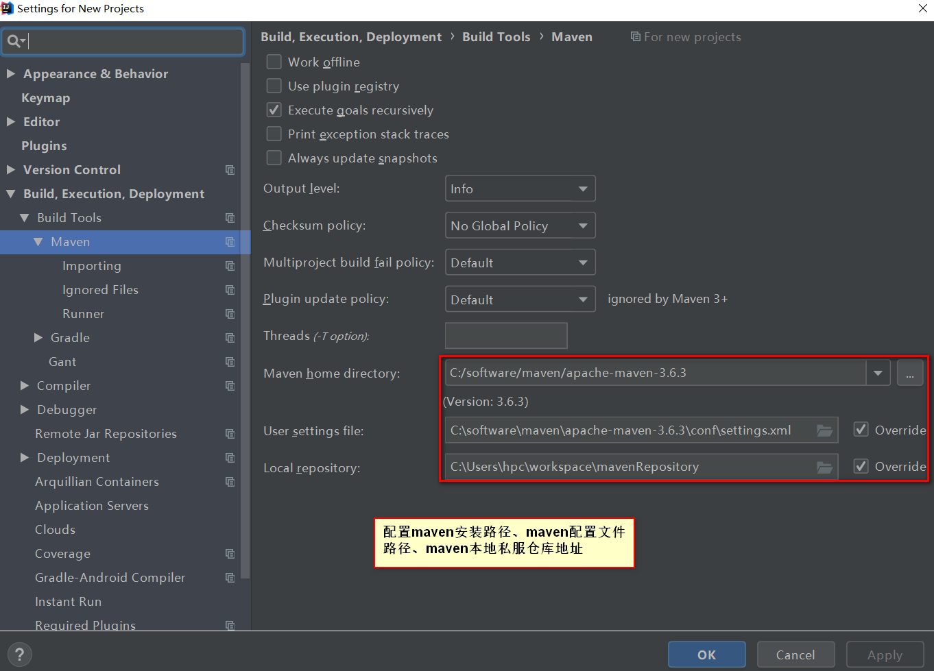Image resolution: width=934 pixels, height=671 pixels.
Task: Open the Checksum policy dropdown
Action: (x=520, y=225)
